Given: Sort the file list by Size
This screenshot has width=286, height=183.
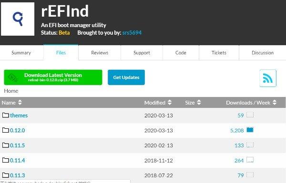Looking at the screenshot, I should (193, 103).
